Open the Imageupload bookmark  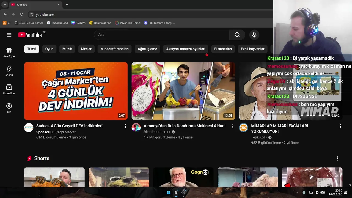(x=57, y=23)
